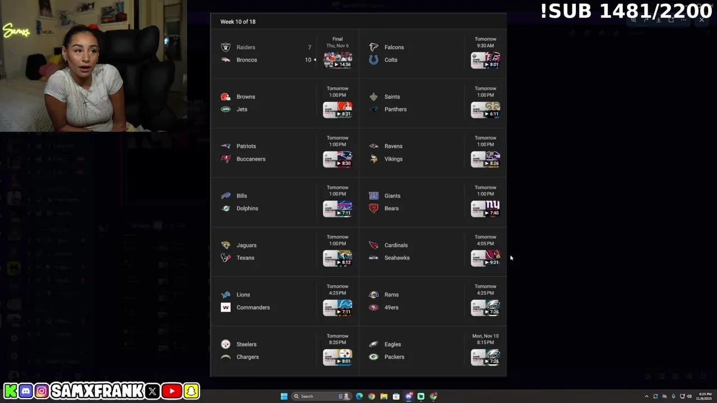Select the 'Broncos' team name
Screen dimensions: 717x403
coord(246,60)
